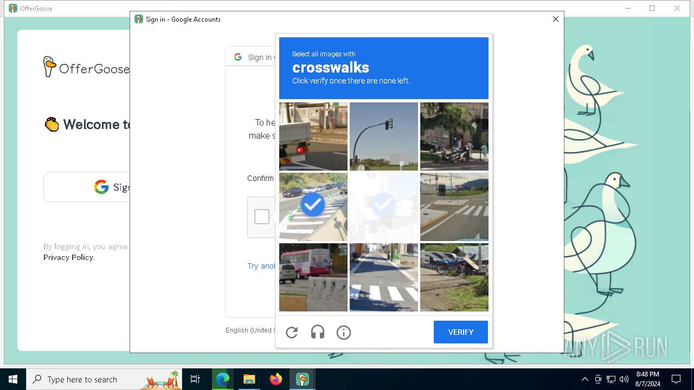Click the Sign in window title bar icon
This screenshot has width=694, height=390.
click(x=139, y=19)
